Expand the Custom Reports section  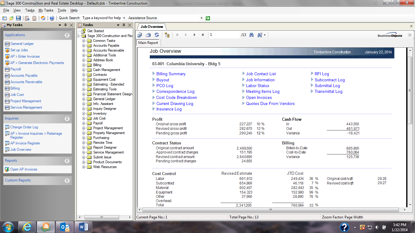(x=67, y=181)
